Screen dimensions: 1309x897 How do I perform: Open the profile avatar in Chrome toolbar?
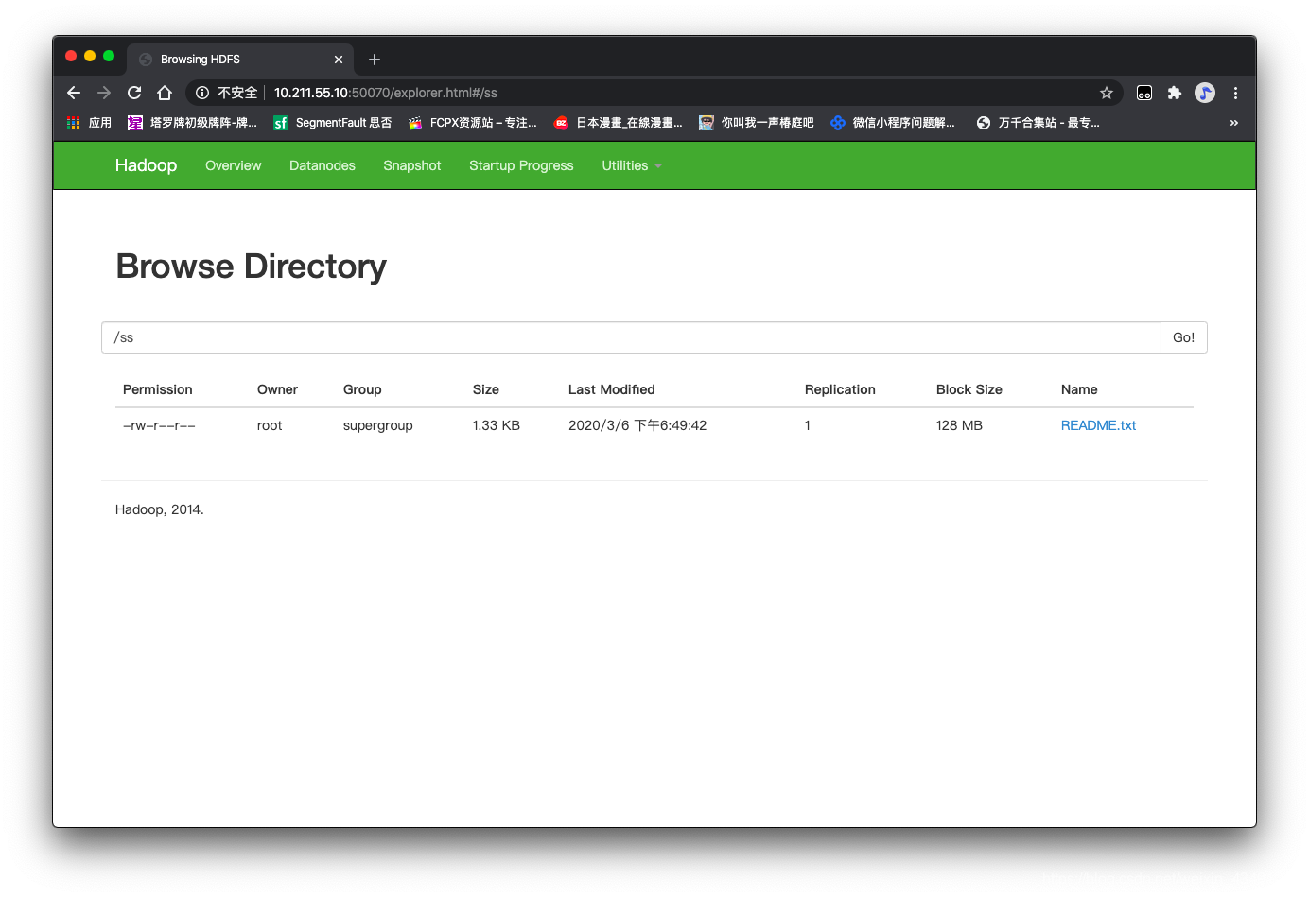coord(1205,93)
